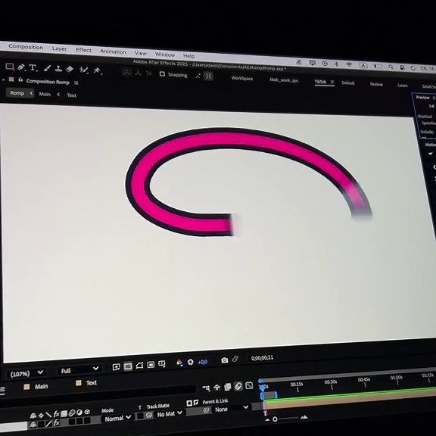The image size is (436, 436).
Task: Go to Main in composition navigator
Action: (45, 95)
